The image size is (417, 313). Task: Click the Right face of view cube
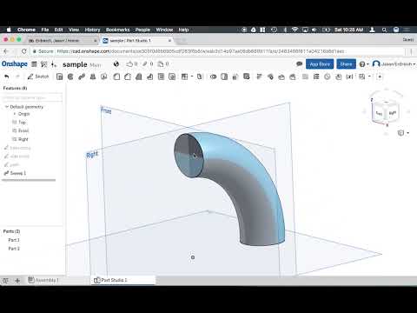point(393,113)
